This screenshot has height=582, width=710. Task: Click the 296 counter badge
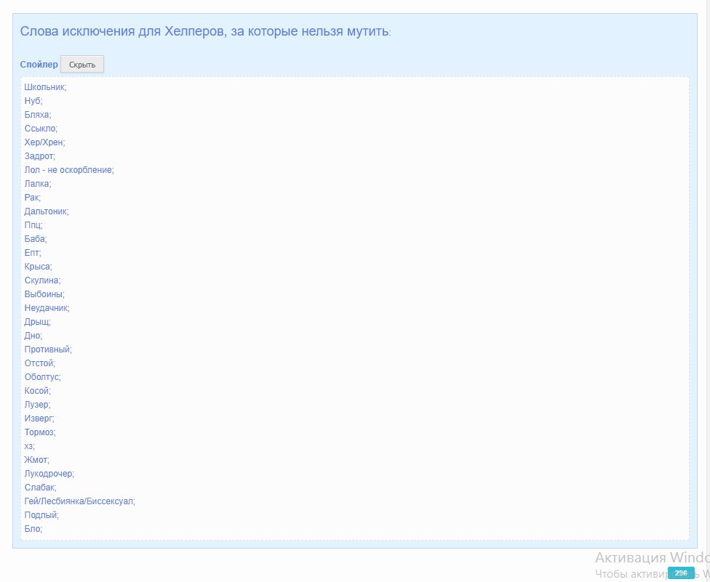click(x=681, y=573)
